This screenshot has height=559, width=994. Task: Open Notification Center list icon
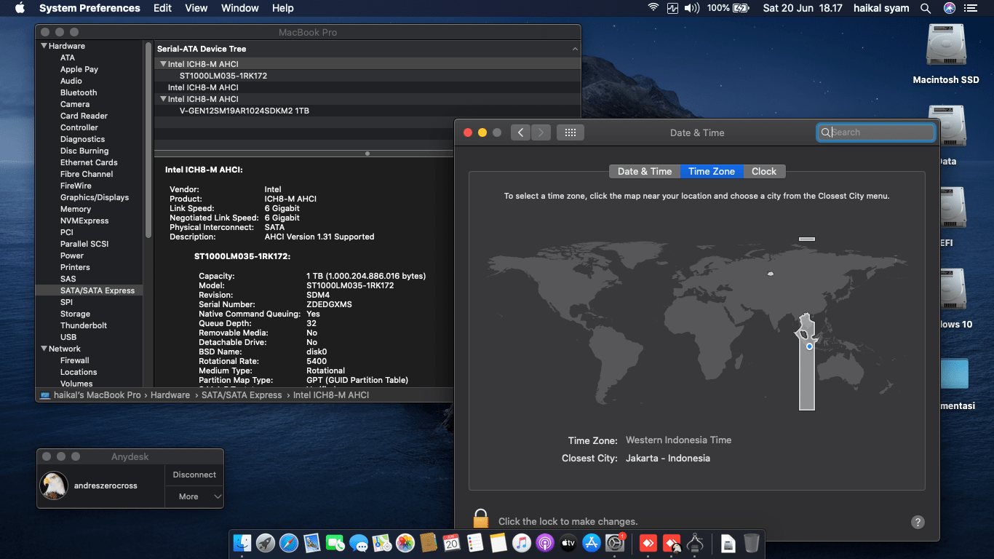tap(971, 8)
